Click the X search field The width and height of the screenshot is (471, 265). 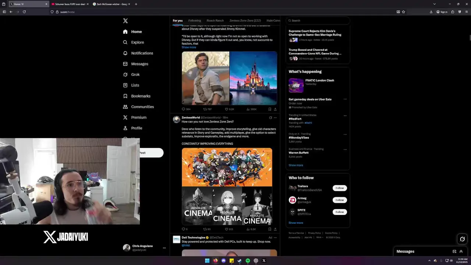318,21
